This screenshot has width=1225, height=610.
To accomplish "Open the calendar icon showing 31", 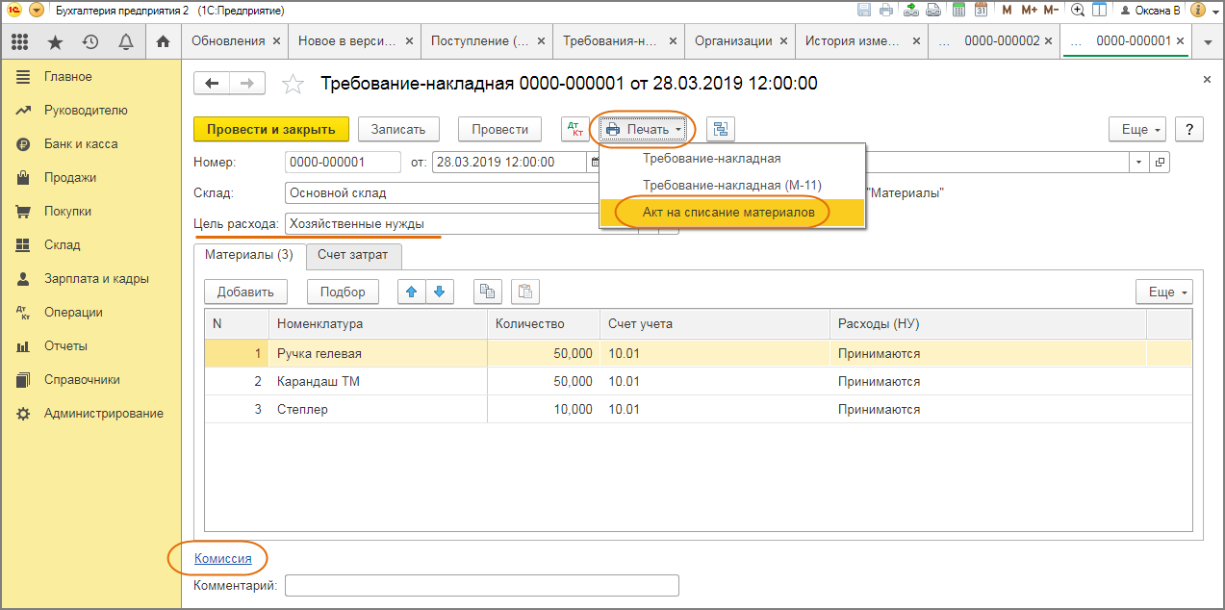I will pyautogui.click(x=980, y=10).
